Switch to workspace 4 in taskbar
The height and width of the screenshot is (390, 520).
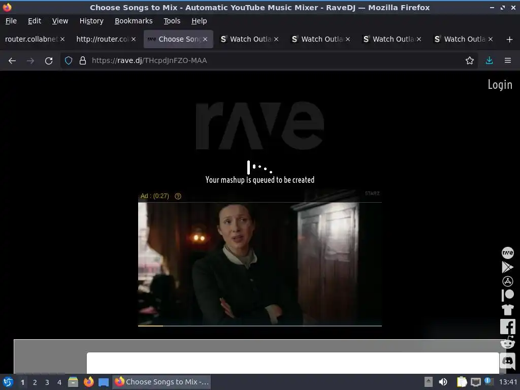point(59,382)
